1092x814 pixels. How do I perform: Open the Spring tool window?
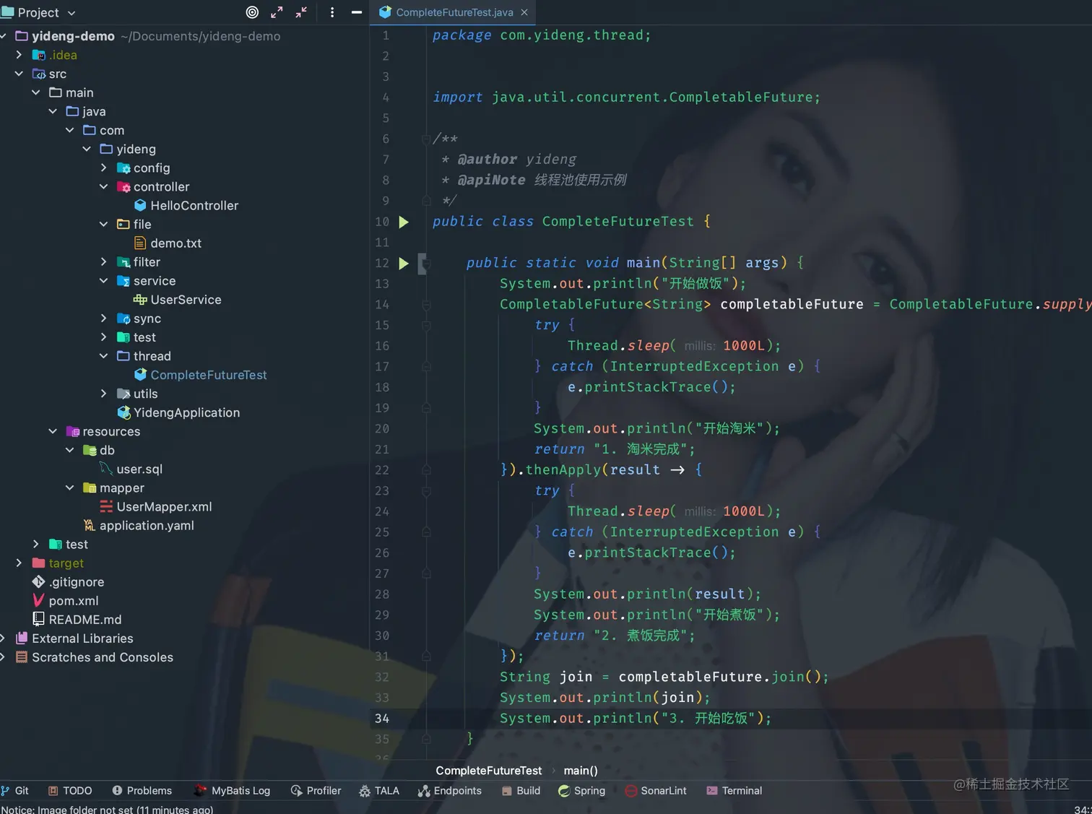581,790
